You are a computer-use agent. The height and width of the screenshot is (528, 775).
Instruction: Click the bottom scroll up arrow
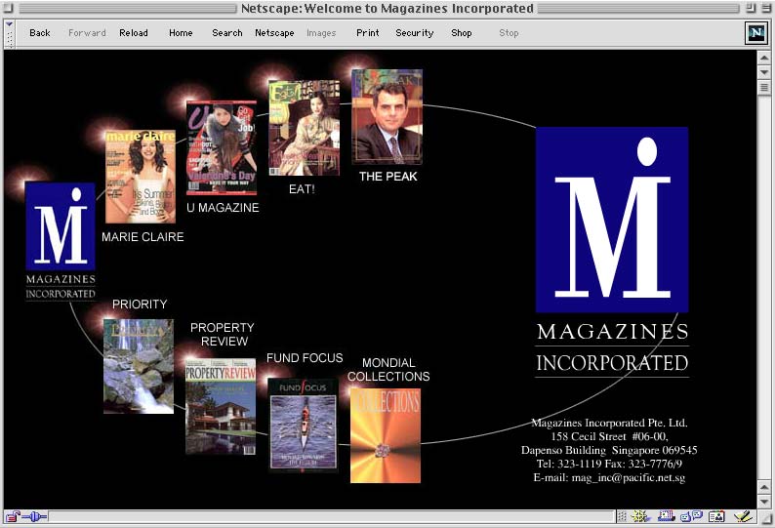coord(764,486)
